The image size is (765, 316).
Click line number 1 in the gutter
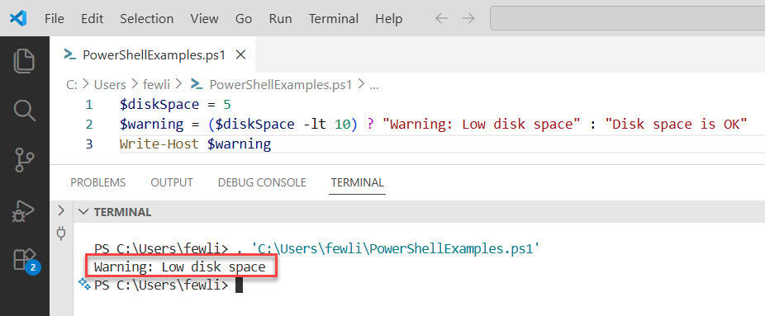pos(88,105)
